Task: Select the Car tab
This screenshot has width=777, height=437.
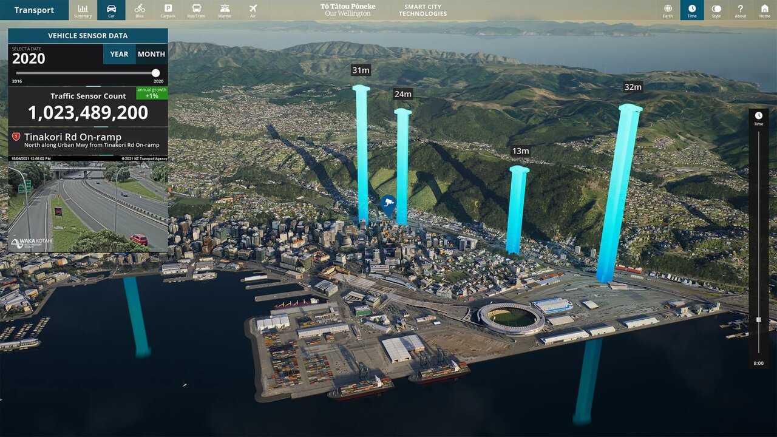Action: click(111, 10)
